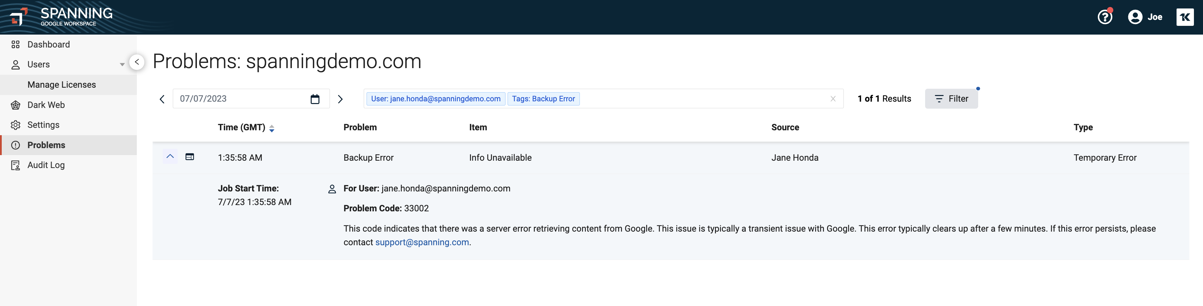This screenshot has height=306, width=1203.
Task: Click the Job Start Time value 7/7/23
Action: tap(254, 202)
